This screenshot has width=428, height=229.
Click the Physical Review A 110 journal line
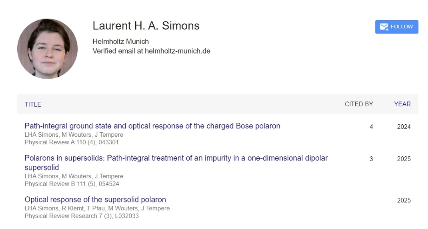pos(71,142)
